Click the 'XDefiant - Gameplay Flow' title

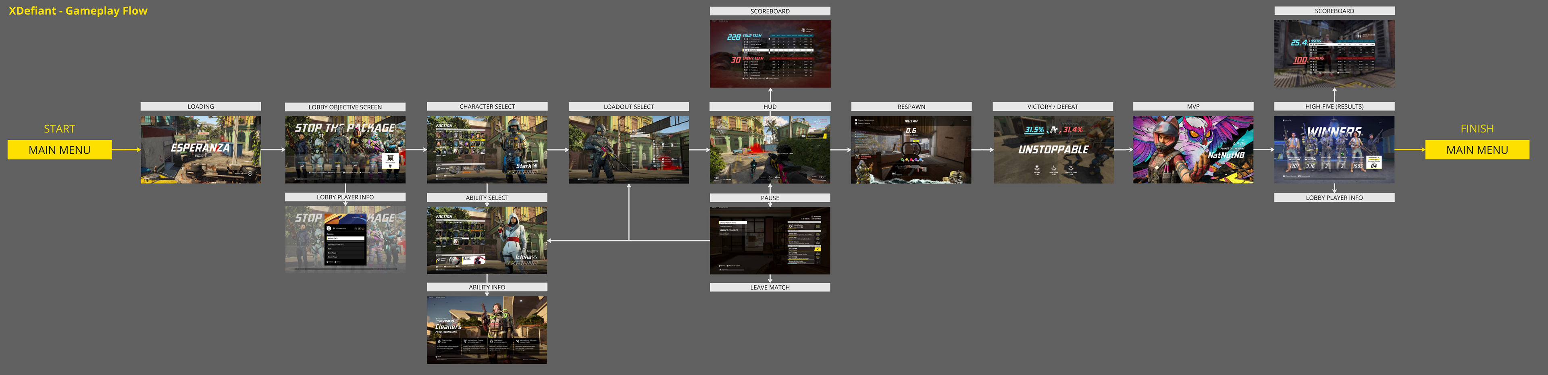click(78, 11)
